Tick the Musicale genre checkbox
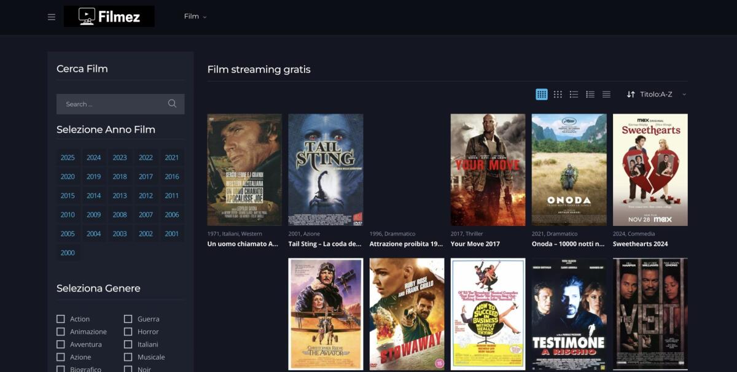This screenshot has width=737, height=372. 128,357
